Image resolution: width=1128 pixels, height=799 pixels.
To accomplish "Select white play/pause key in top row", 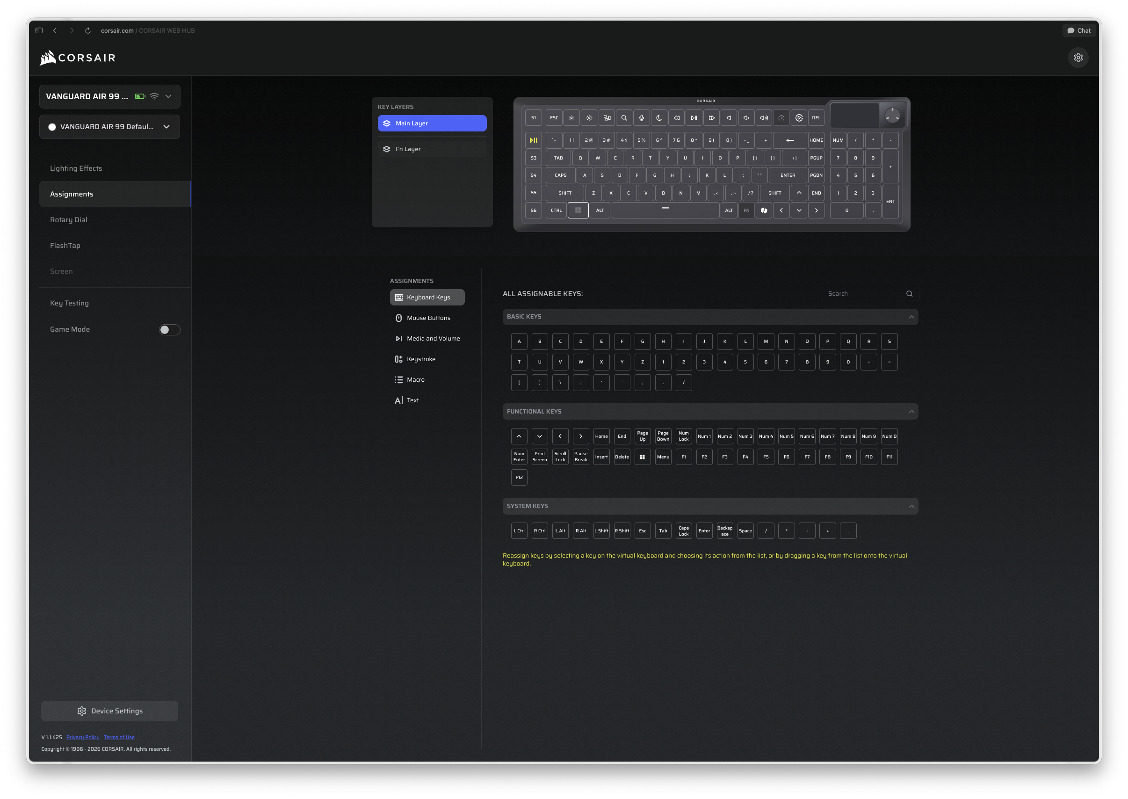I will click(694, 118).
